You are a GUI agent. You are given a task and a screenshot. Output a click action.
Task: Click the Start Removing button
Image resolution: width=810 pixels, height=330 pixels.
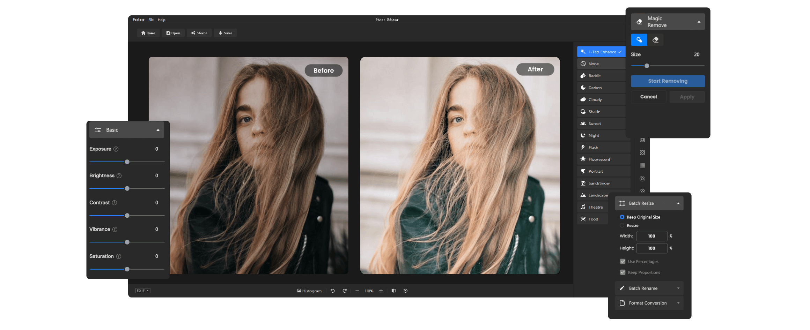point(668,81)
